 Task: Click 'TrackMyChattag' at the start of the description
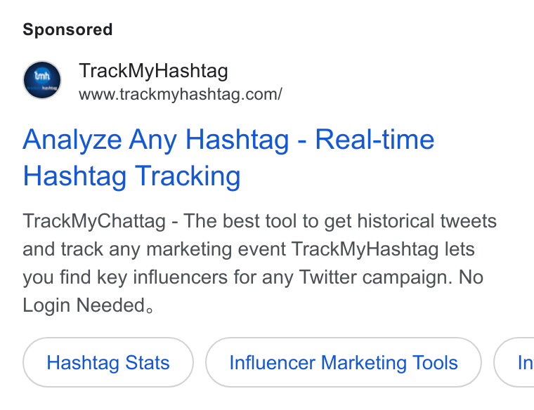coord(94,221)
